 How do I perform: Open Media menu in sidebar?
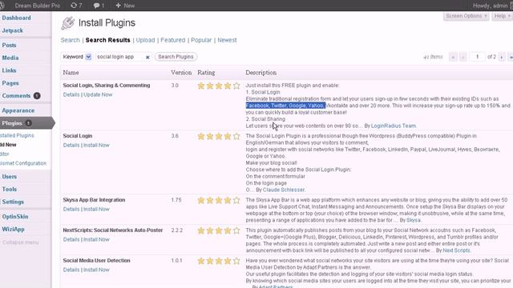(10, 58)
